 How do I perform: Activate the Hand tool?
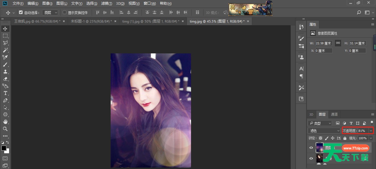(5, 122)
